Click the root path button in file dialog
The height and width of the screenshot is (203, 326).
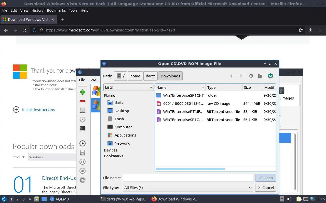click(120, 76)
